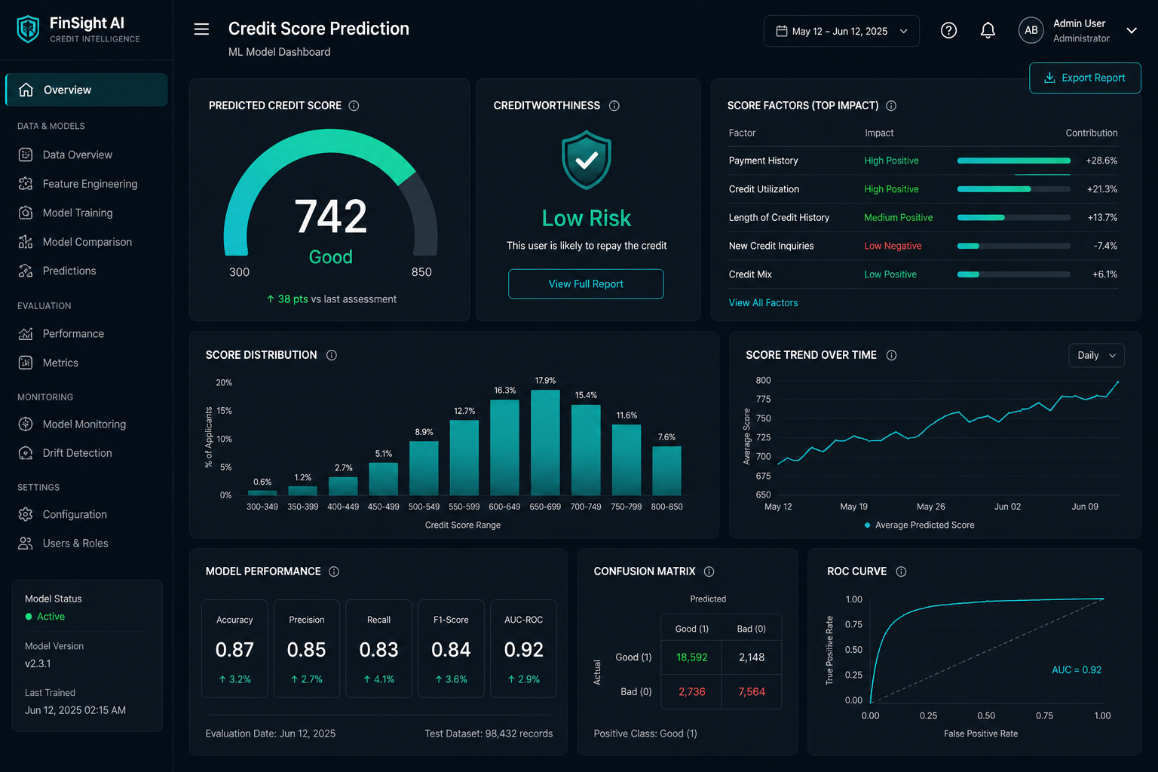Click the 650-699 distribution bar
Viewport: 1158px width, 772px height.
(x=545, y=443)
